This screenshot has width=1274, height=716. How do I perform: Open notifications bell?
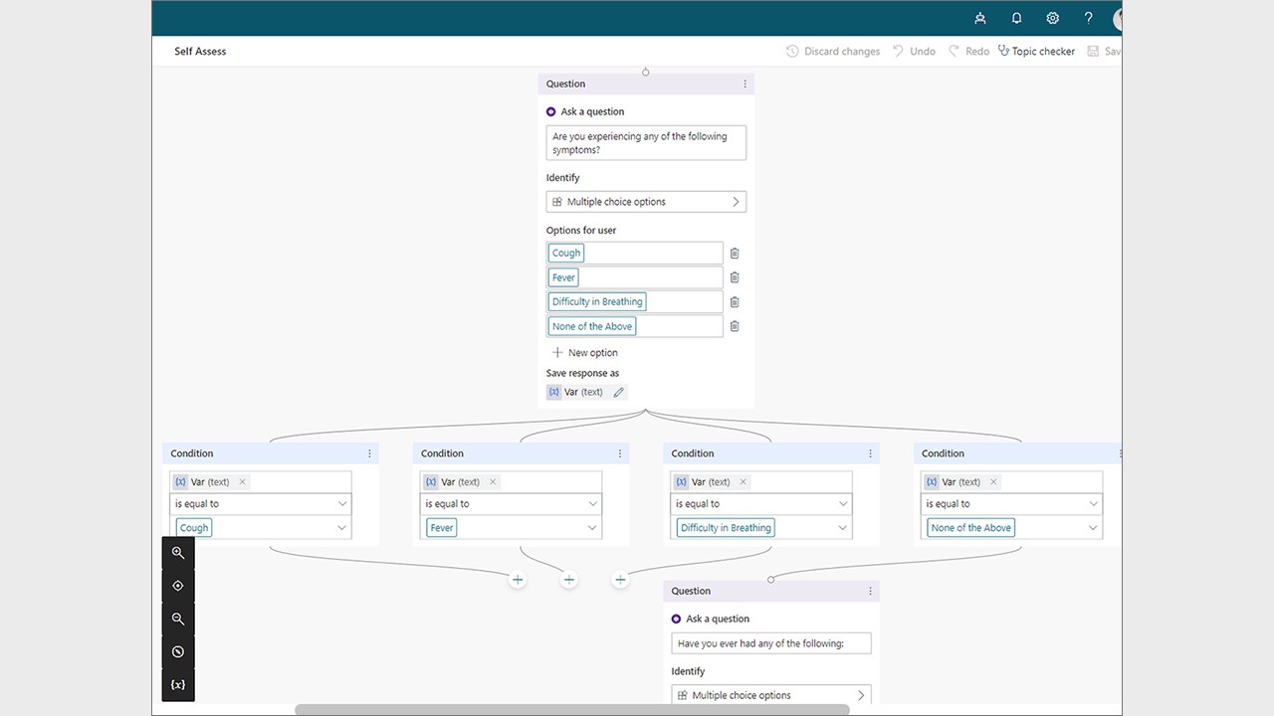[1016, 18]
